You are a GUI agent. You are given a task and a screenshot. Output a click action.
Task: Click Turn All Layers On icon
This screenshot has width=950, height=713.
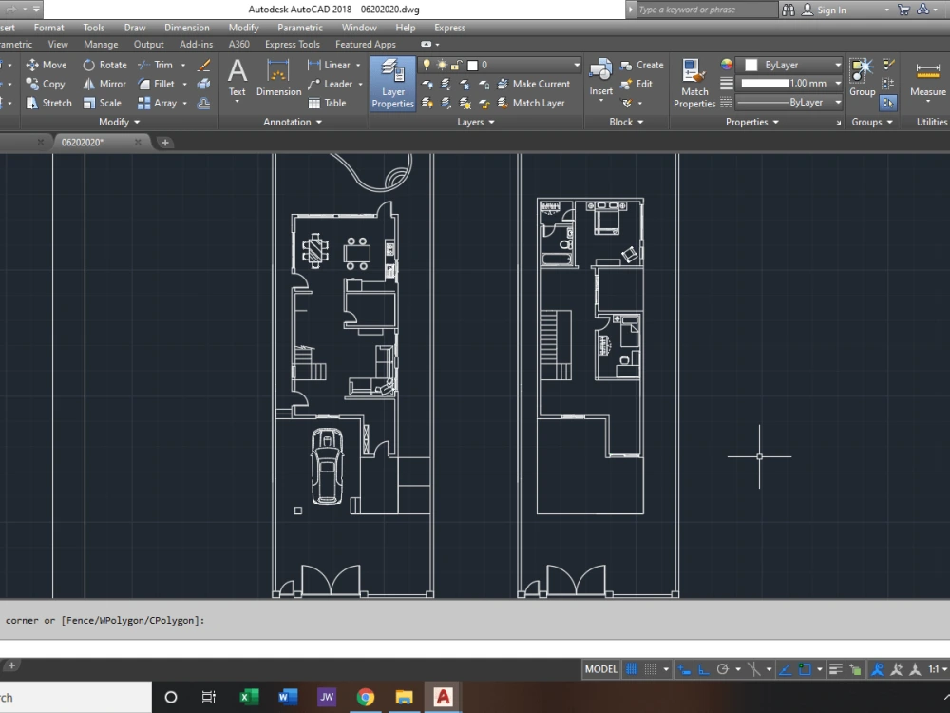427,103
